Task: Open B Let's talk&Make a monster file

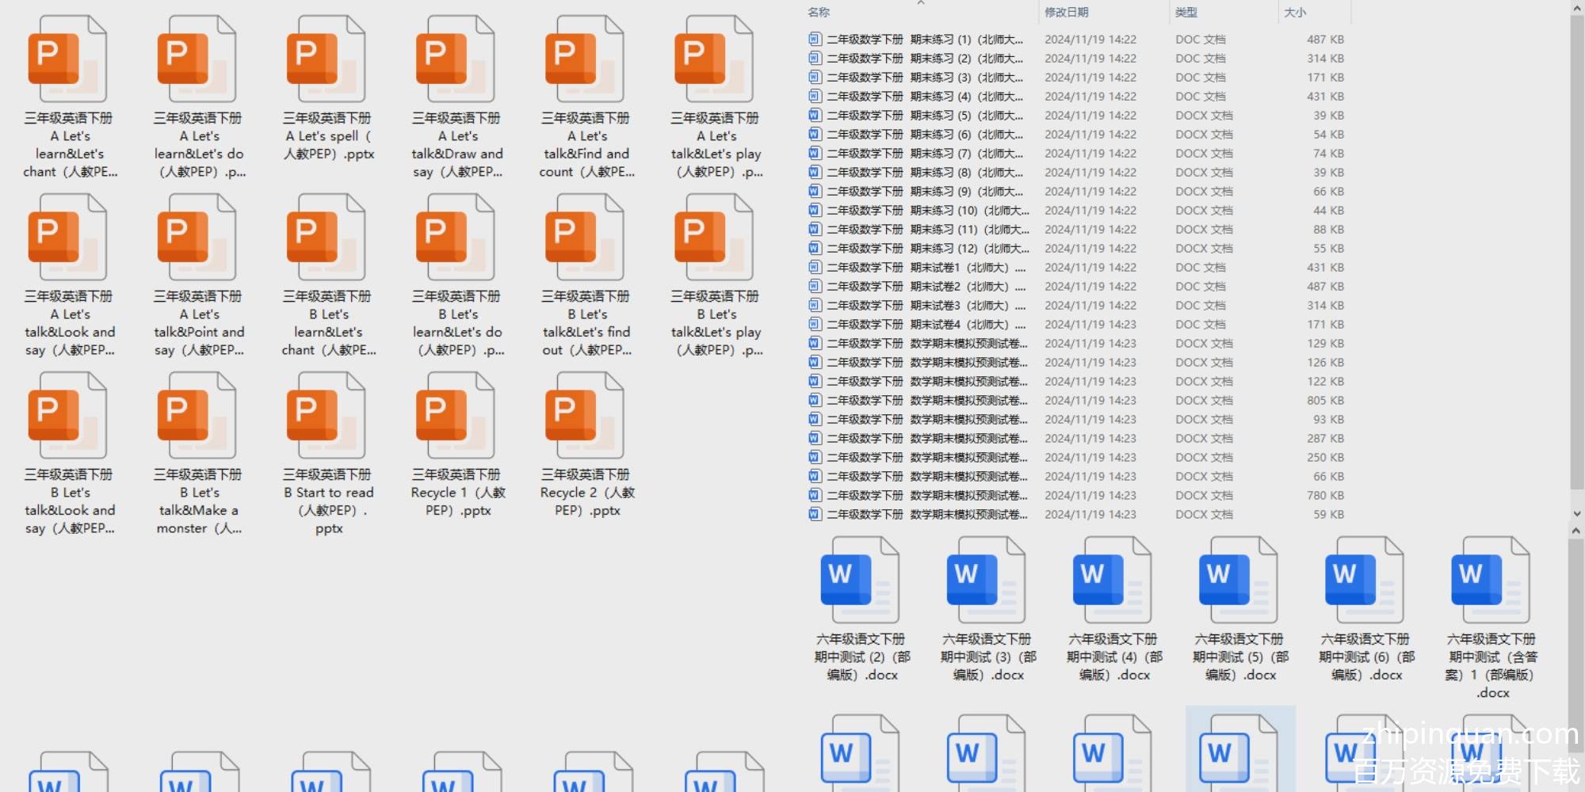Action: point(198,416)
